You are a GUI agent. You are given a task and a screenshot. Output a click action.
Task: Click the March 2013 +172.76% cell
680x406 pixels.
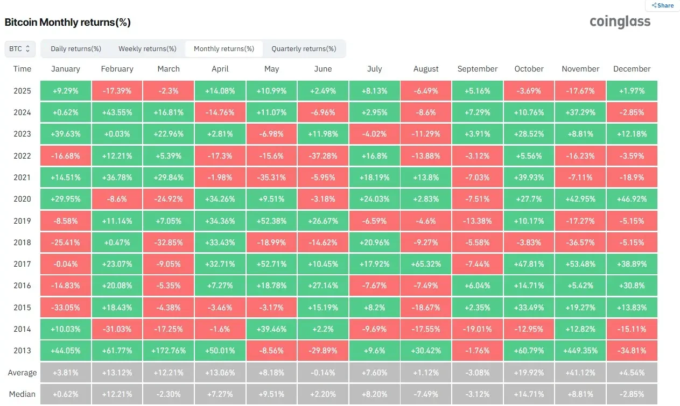169,351
